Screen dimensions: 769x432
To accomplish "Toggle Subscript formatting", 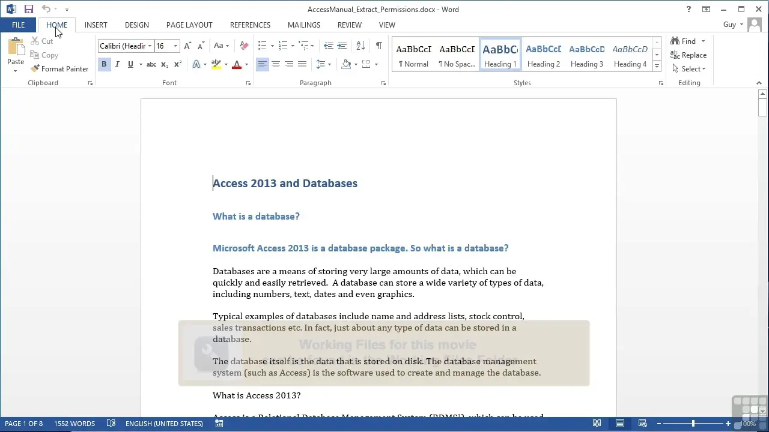I will [x=165, y=64].
